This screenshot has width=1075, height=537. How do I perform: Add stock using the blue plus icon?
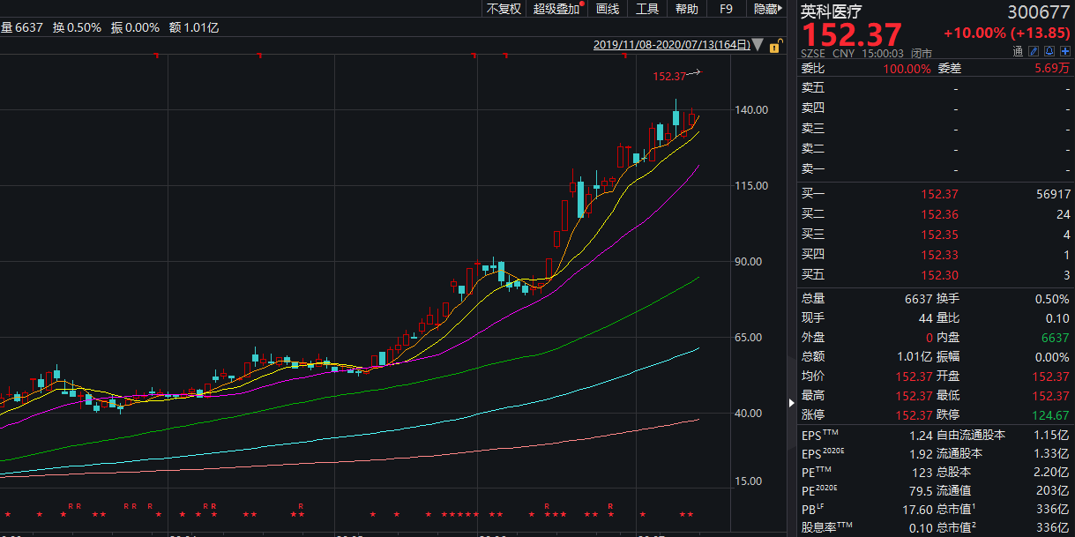tap(1065, 52)
